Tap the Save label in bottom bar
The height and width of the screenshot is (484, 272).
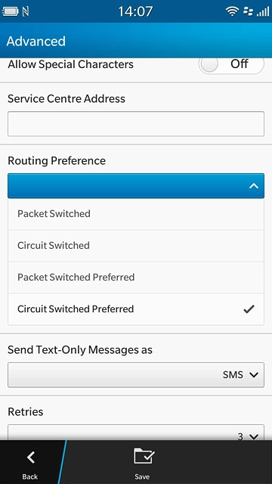142,476
